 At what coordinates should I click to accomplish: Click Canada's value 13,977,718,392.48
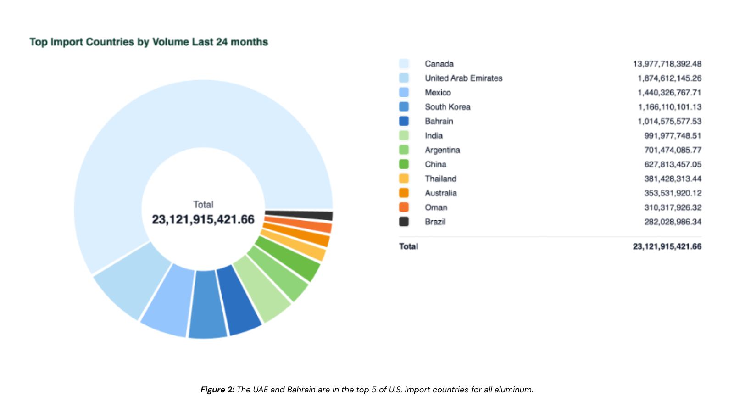coord(667,64)
